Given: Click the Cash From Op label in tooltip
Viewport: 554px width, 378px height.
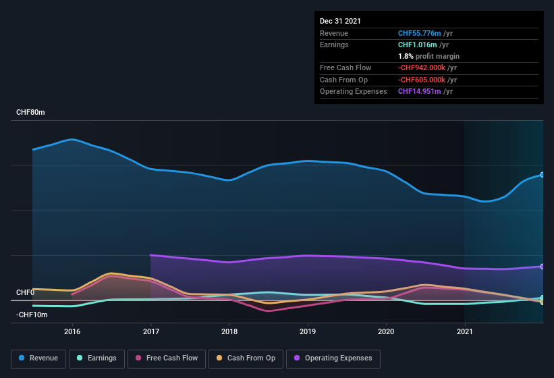Looking at the screenshot, I should point(343,80).
